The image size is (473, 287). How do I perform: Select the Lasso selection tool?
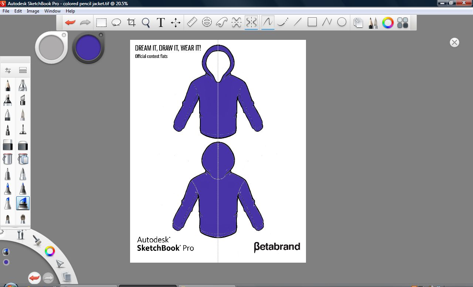116,23
